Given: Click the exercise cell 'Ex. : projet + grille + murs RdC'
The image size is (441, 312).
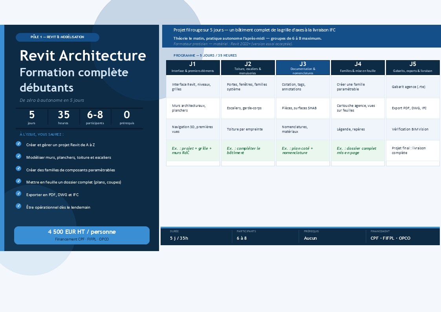Looking at the screenshot, I should 193,150.
